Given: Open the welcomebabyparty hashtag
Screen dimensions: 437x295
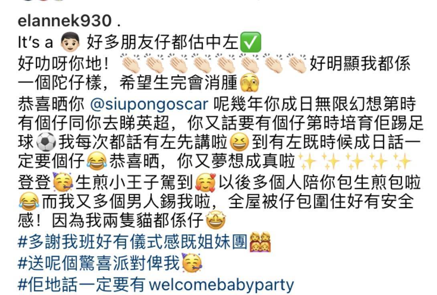Looking at the screenshot, I should 156,285.
